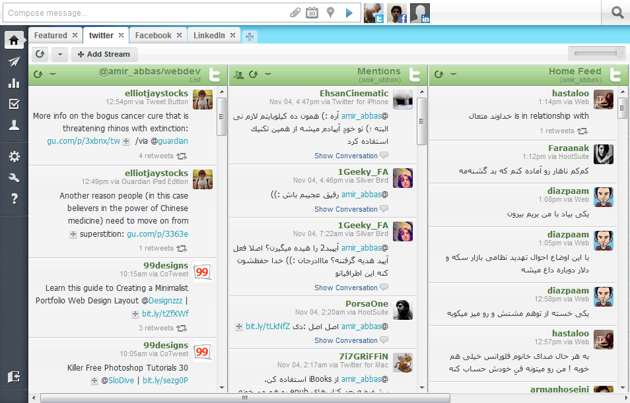This screenshot has height=403, width=630.
Task: Open the Help question mark icon
Action: tap(14, 199)
